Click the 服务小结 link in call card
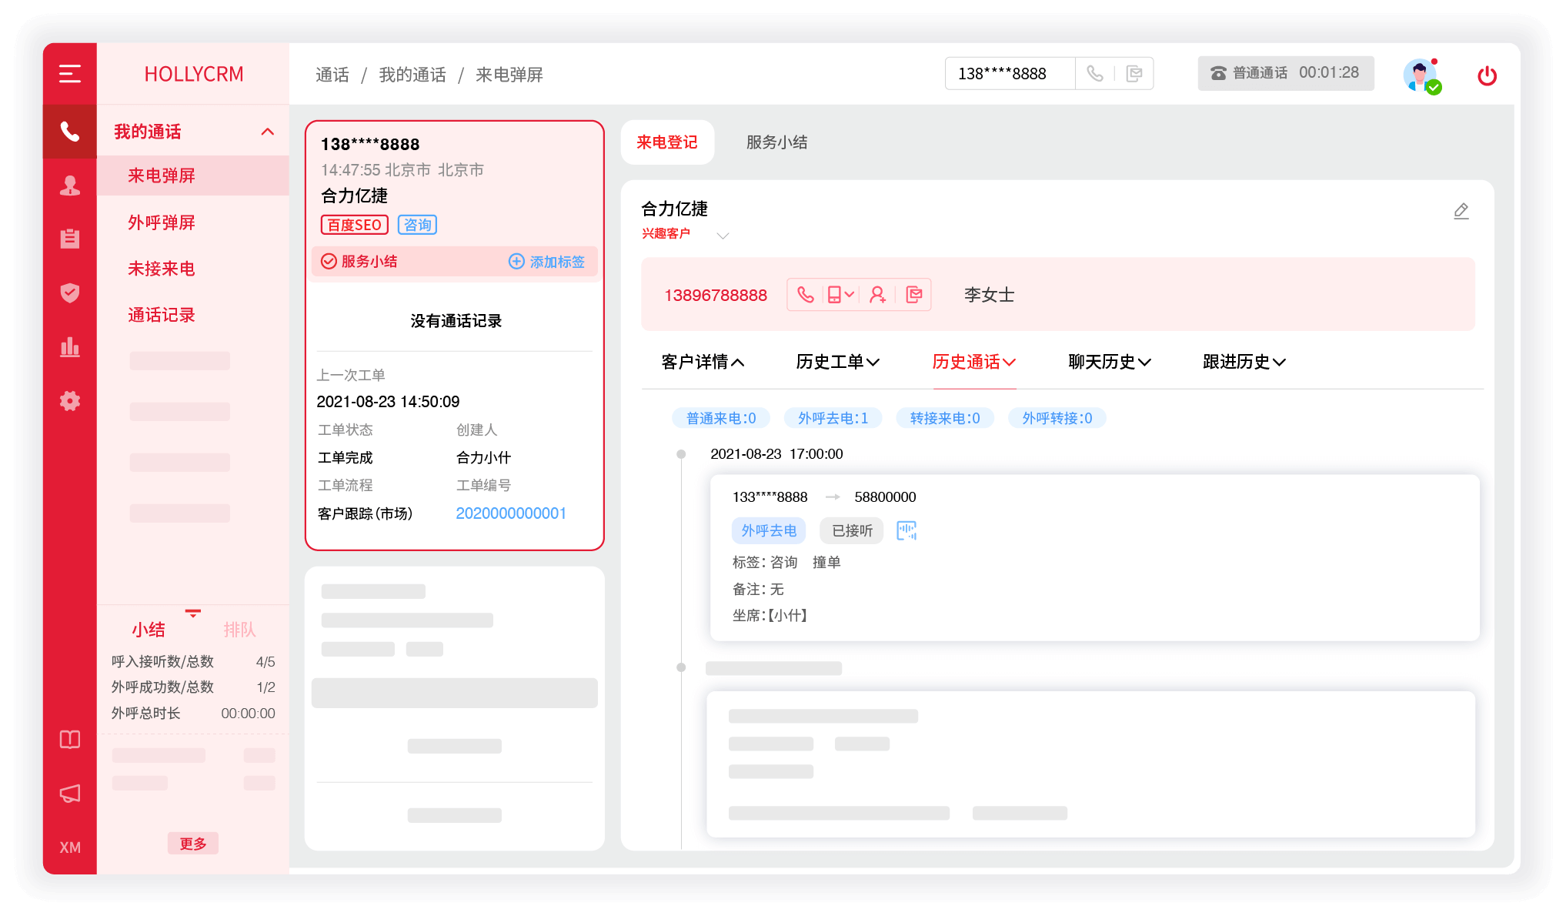Viewport: 1566px width, 916px height. (x=367, y=262)
